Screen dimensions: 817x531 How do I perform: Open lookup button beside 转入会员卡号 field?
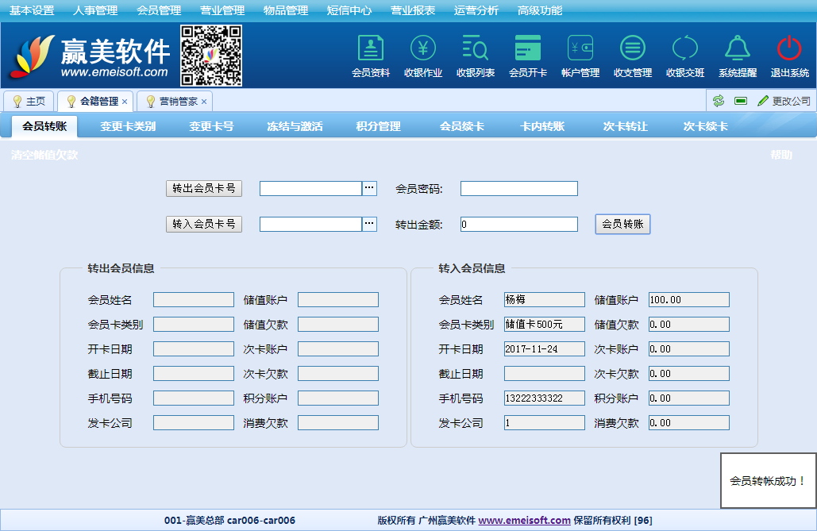[x=369, y=224]
